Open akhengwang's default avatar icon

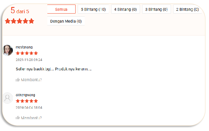[x=8, y=98]
